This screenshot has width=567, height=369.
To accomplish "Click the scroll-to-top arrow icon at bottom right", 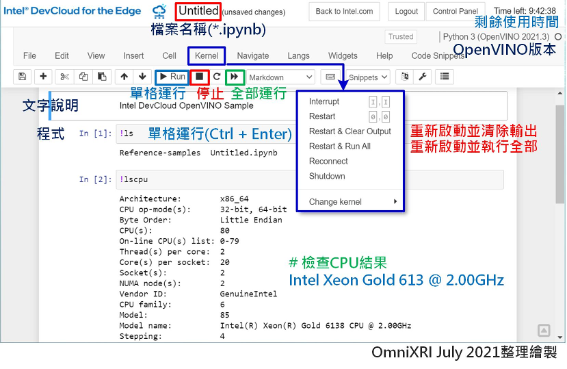I will pyautogui.click(x=544, y=330).
